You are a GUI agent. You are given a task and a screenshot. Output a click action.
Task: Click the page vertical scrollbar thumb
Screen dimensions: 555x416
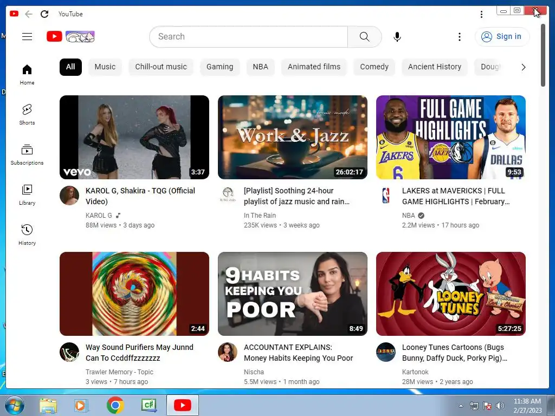(543, 55)
